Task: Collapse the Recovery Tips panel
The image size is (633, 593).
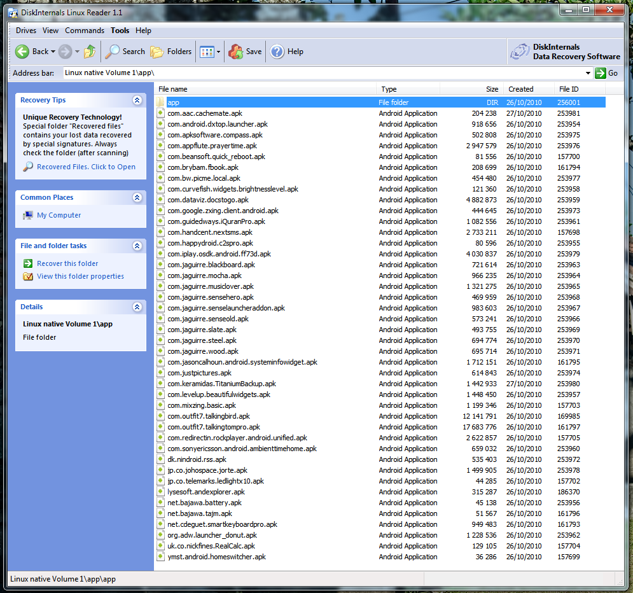Action: coord(137,101)
